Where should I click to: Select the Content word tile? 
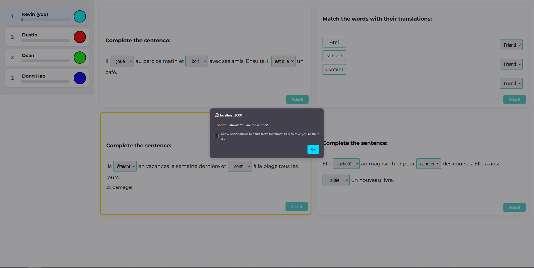point(334,70)
